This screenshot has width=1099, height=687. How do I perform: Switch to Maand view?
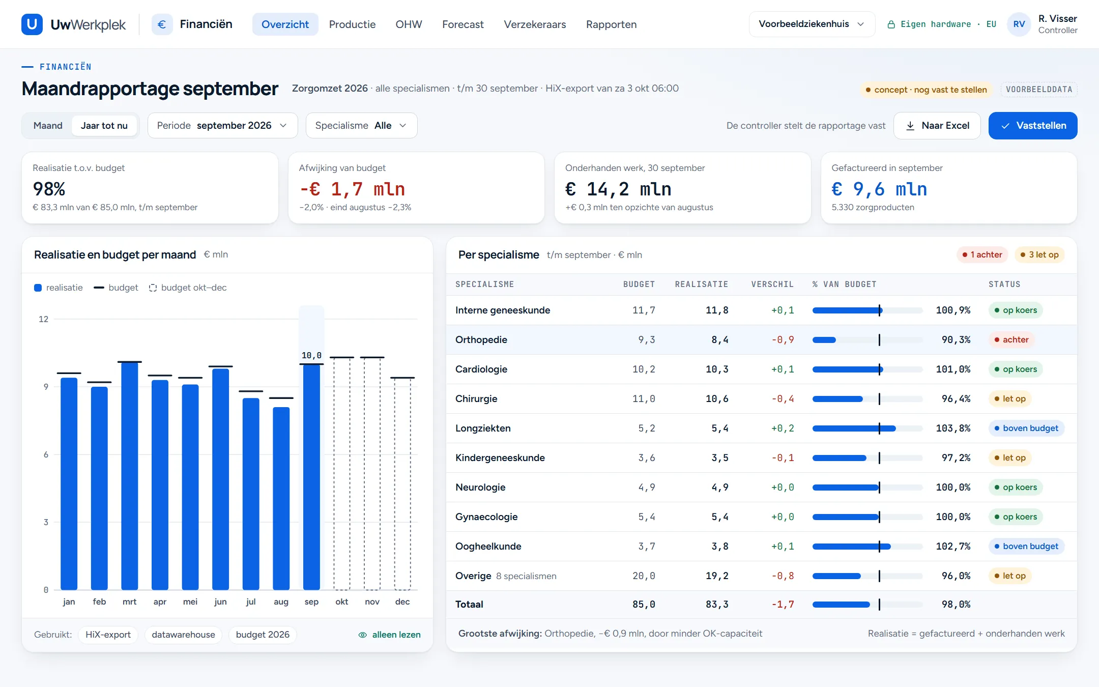(48, 126)
